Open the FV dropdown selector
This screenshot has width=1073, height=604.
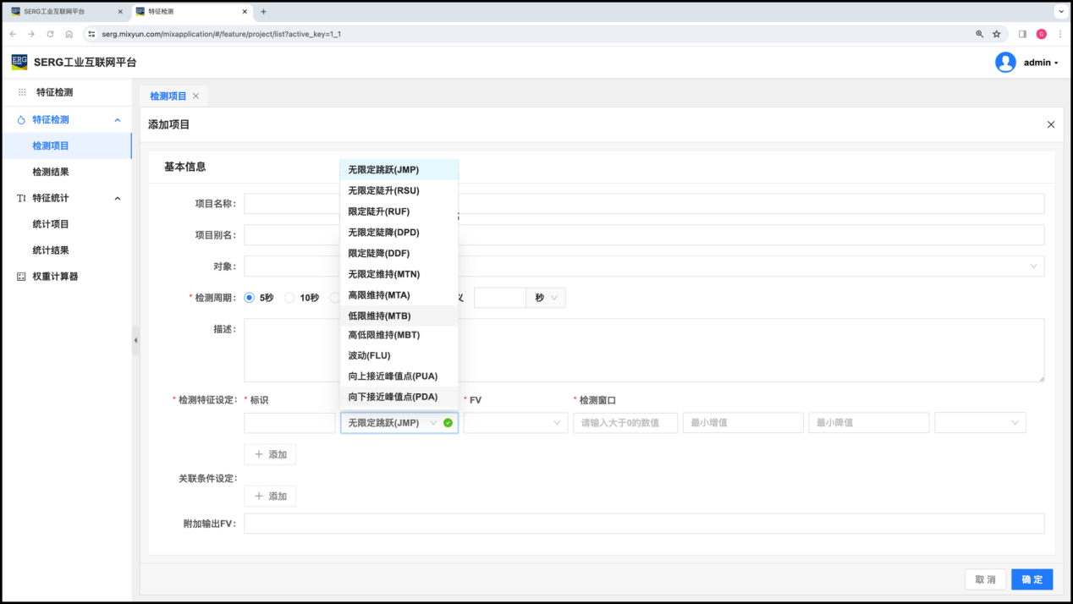pos(514,423)
